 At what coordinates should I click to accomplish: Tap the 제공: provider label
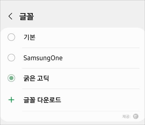[126, 117]
